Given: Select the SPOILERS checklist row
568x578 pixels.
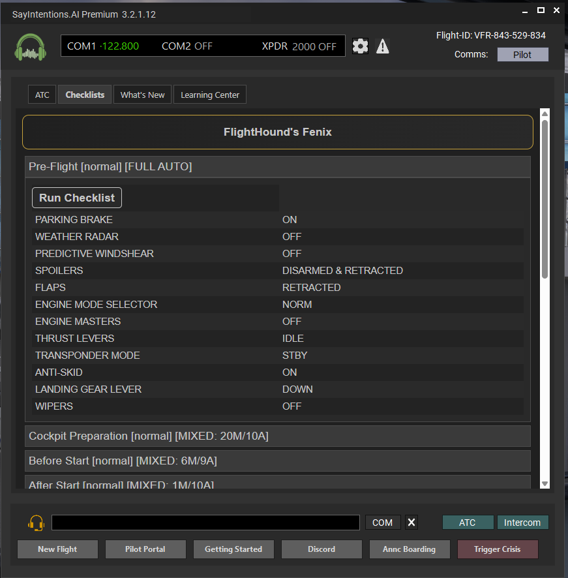Looking at the screenshot, I should pos(278,271).
